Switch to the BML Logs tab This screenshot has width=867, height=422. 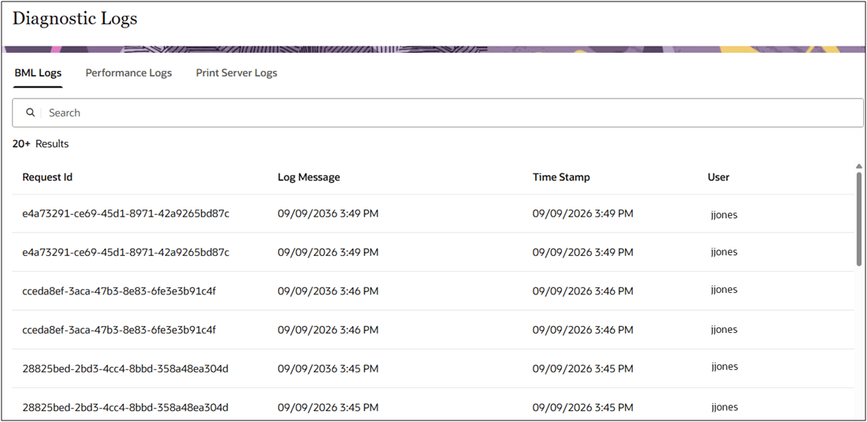(38, 73)
